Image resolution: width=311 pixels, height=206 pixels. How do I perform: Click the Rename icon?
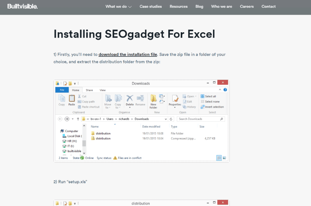click(x=140, y=100)
